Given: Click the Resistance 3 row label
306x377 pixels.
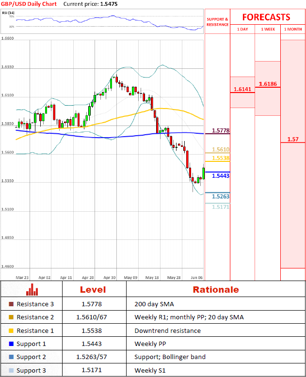Looking at the screenshot, I should pyautogui.click(x=35, y=304).
